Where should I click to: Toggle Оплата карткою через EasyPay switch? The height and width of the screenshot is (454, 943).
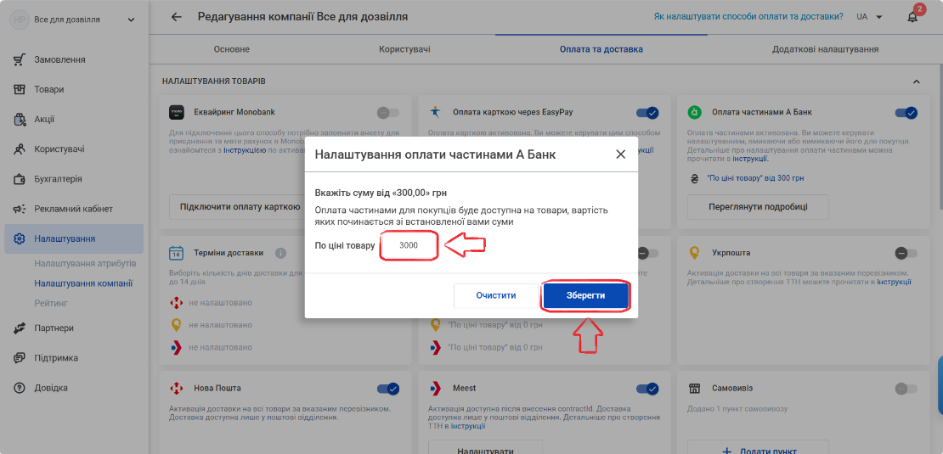coord(647,112)
